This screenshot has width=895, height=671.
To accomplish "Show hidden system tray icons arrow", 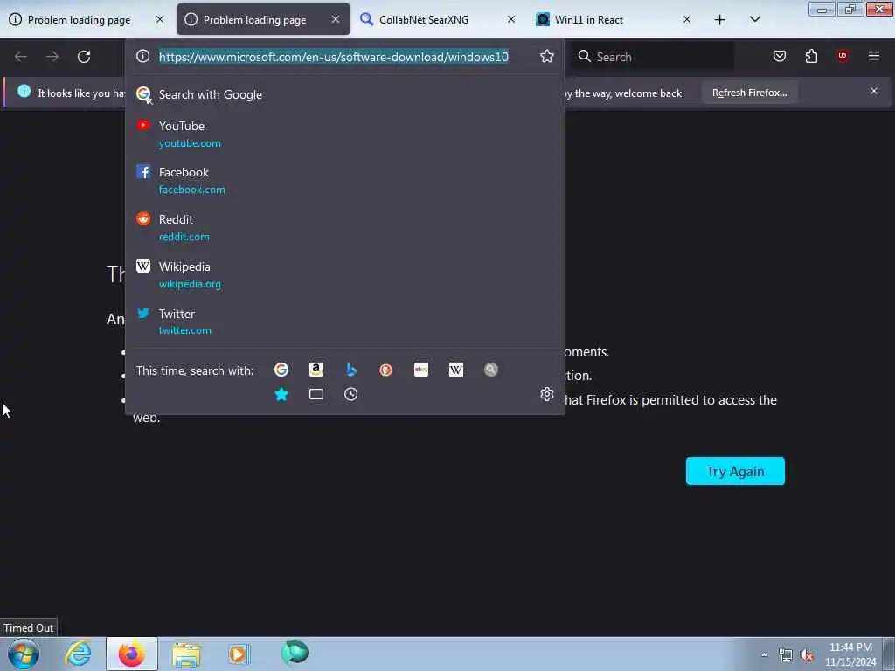I will (764, 654).
